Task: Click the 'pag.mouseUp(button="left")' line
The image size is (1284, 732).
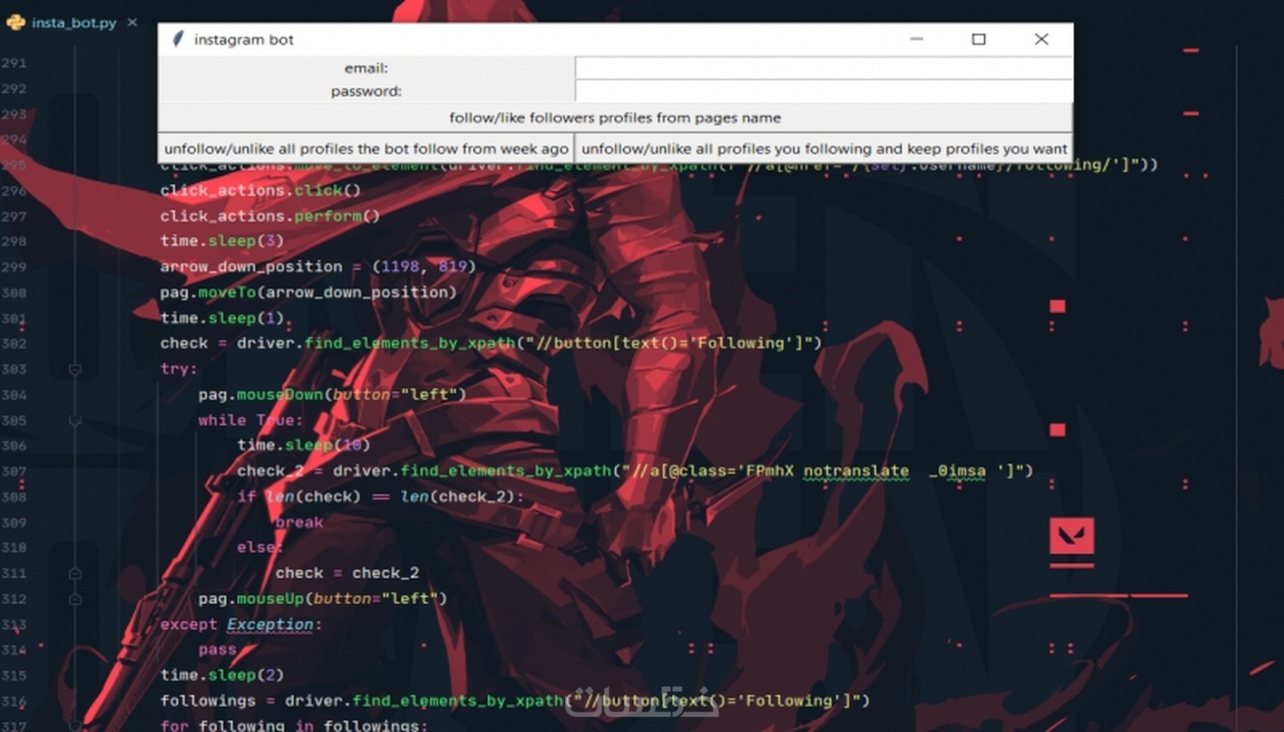Action: 323,598
